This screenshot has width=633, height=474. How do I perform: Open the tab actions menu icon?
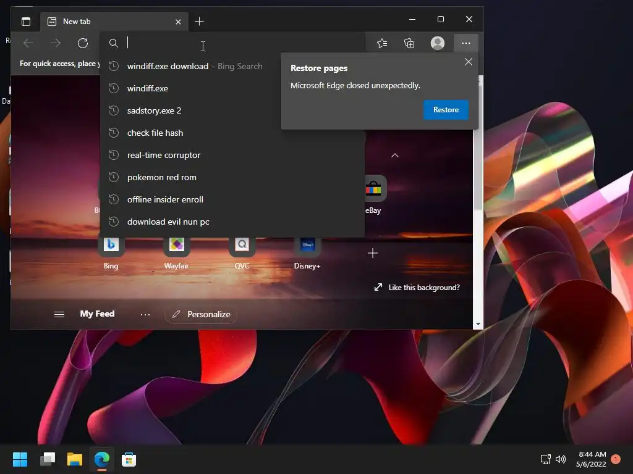tap(26, 22)
